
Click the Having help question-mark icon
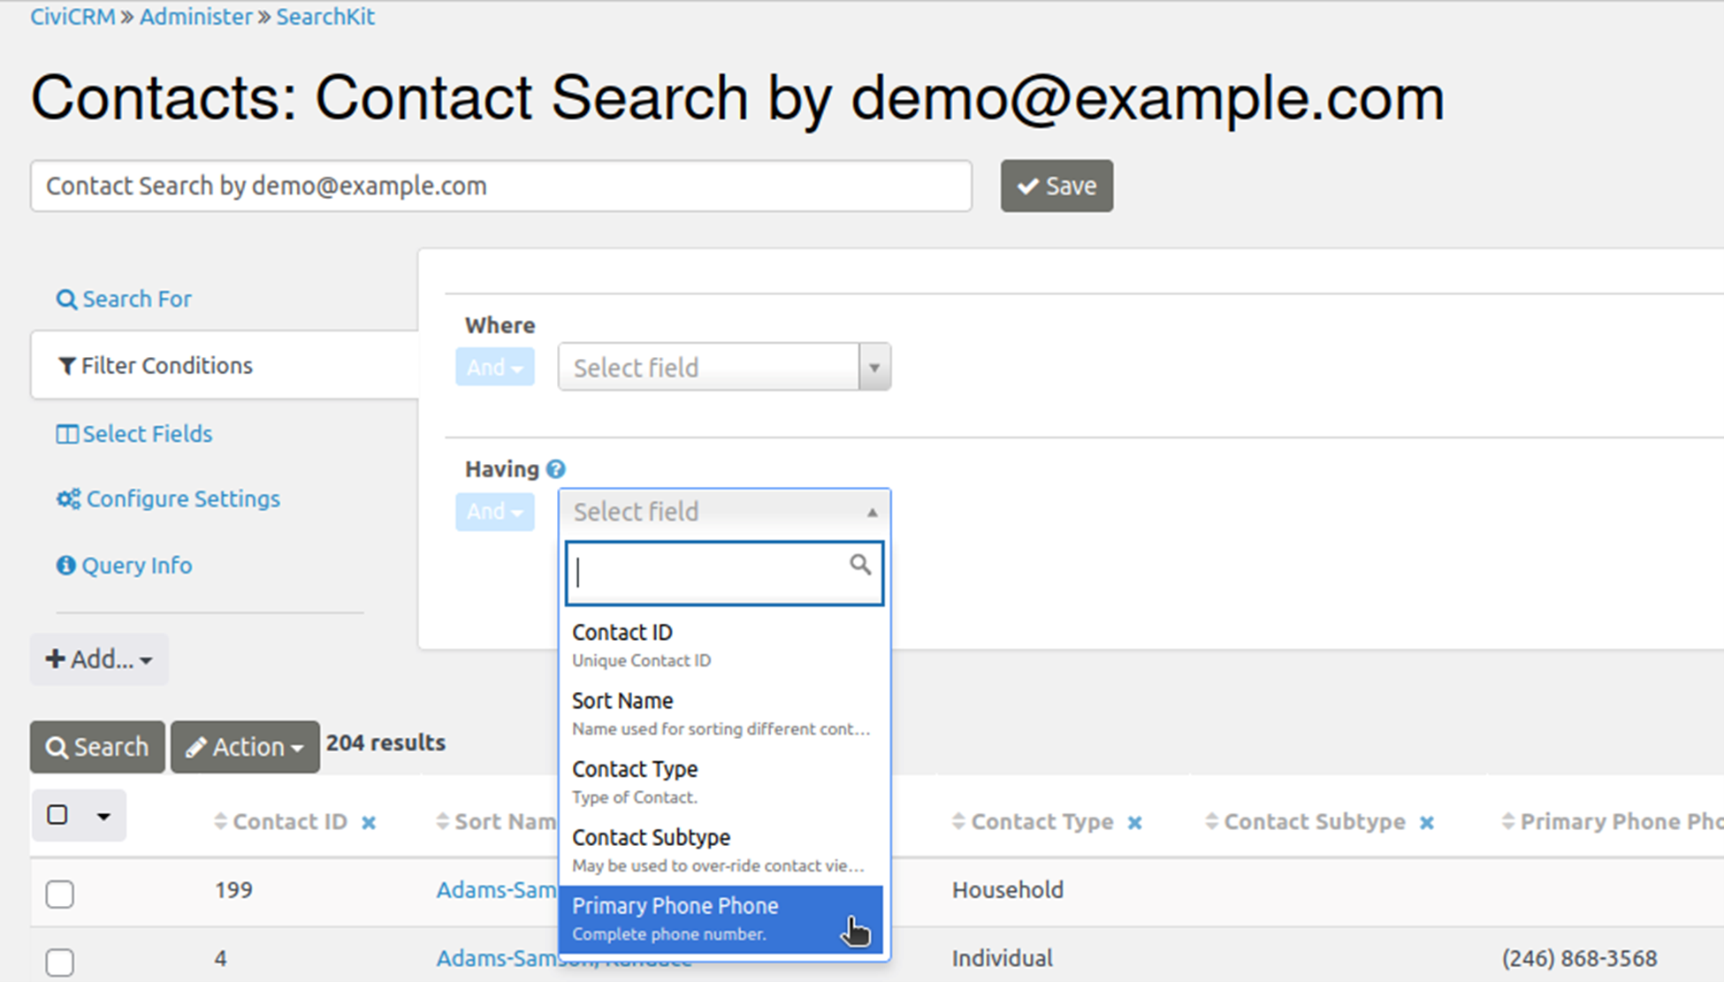(x=555, y=469)
